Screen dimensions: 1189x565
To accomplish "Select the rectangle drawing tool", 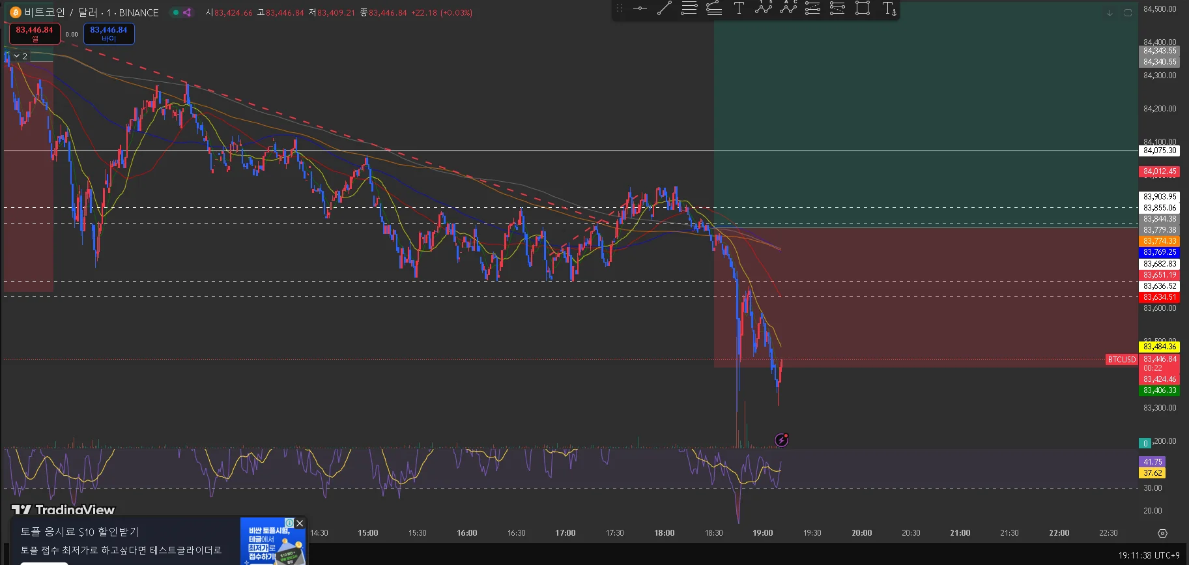I will click(x=863, y=8).
